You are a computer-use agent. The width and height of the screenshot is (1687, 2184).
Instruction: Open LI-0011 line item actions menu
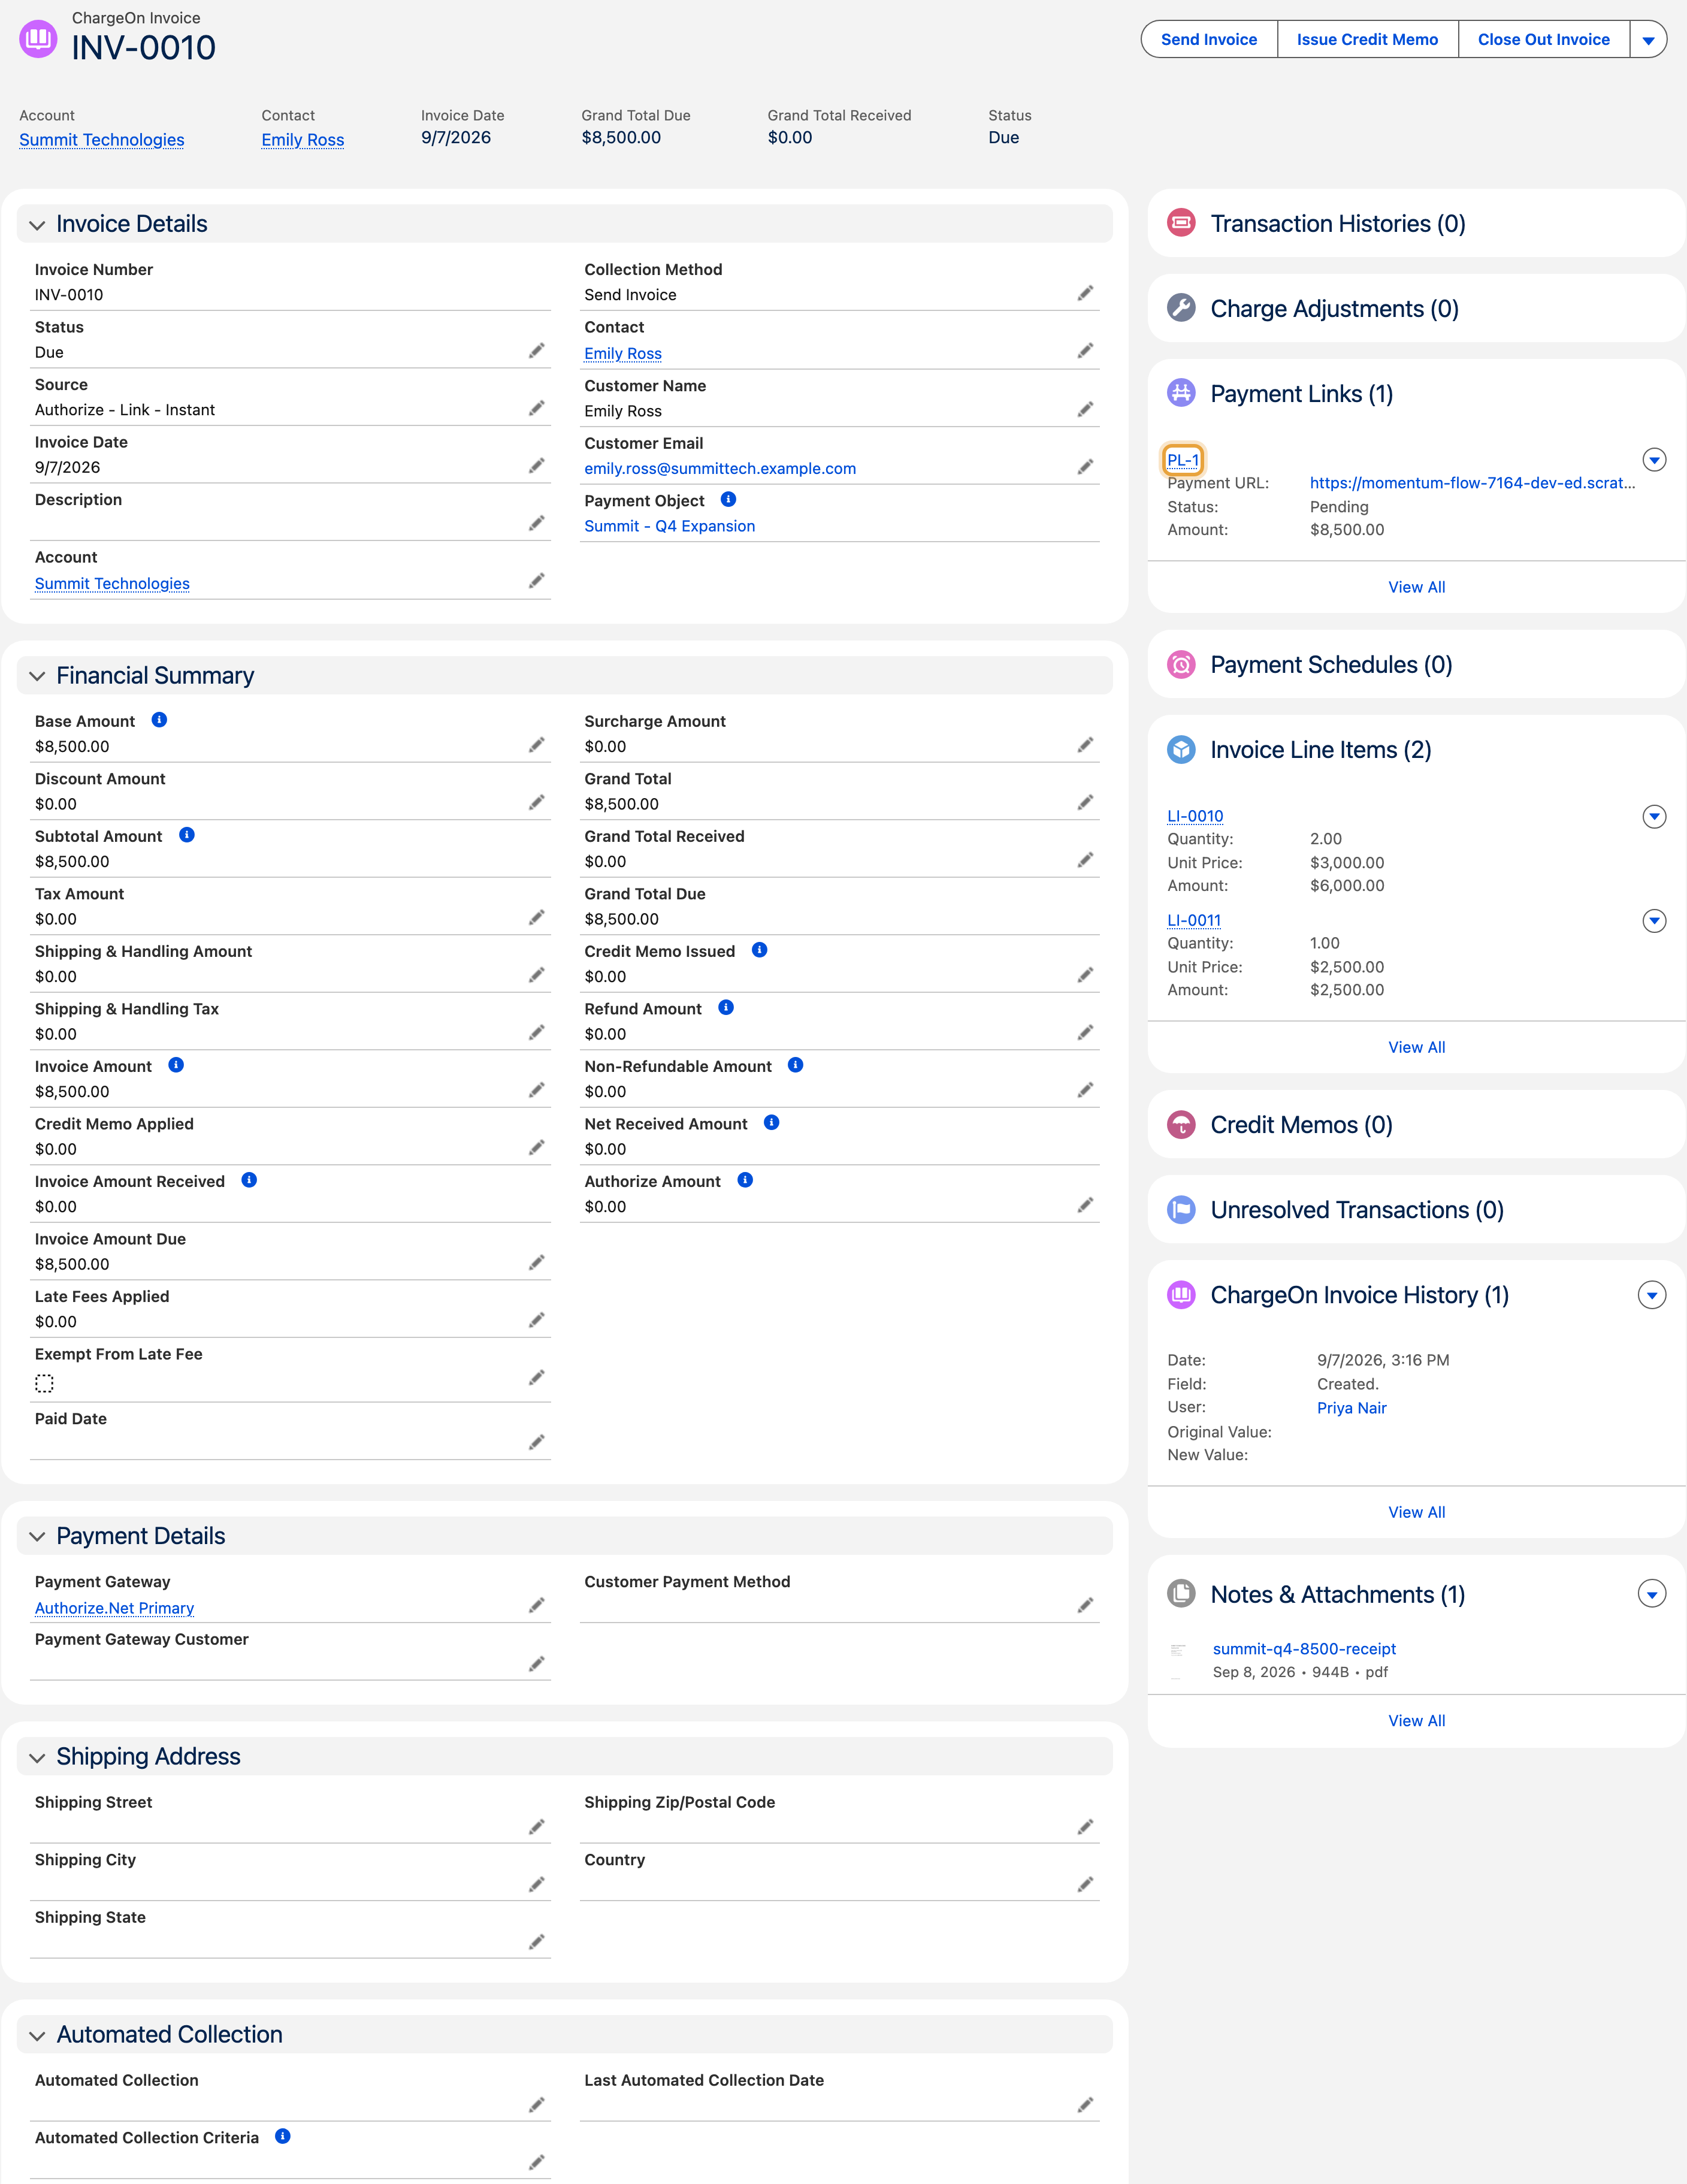(1655, 921)
